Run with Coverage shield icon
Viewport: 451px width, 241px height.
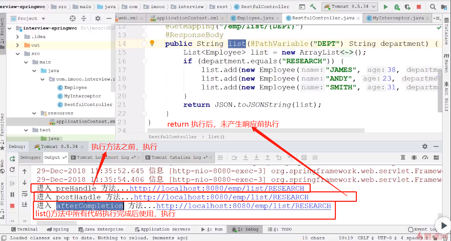coord(408,7)
